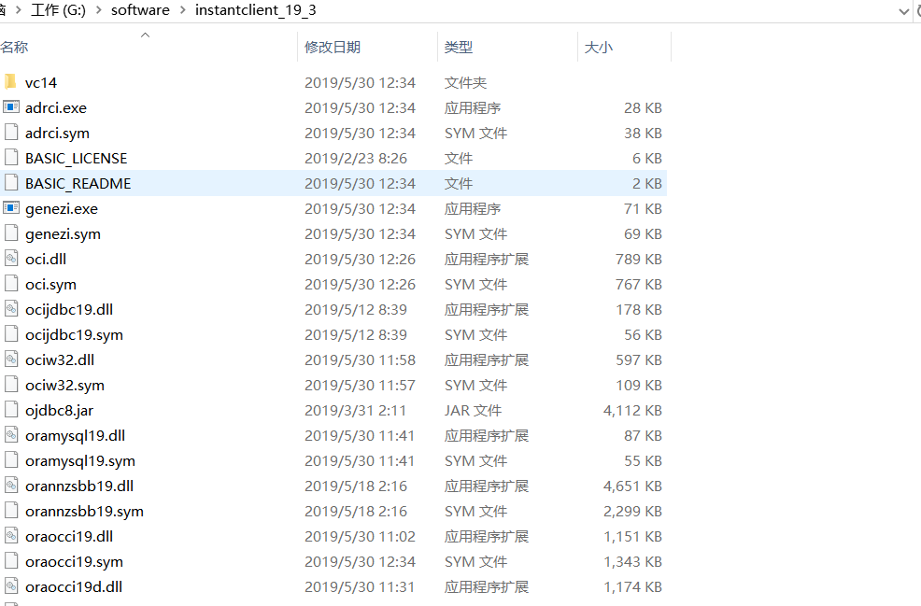Viewport: 921px width, 606px height.
Task: Sort by 大小 column header
Action: [598, 47]
